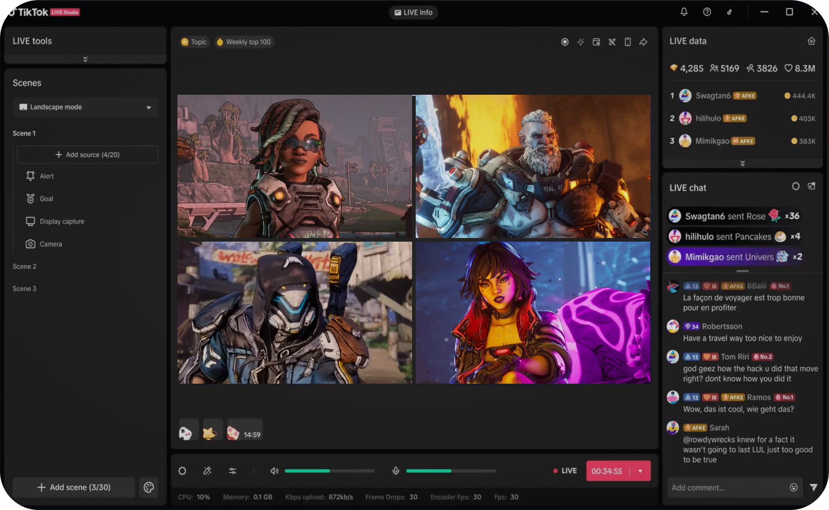This screenshot has width=829, height=510.
Task: Open the audio mixer sliders icon
Action: pos(232,471)
